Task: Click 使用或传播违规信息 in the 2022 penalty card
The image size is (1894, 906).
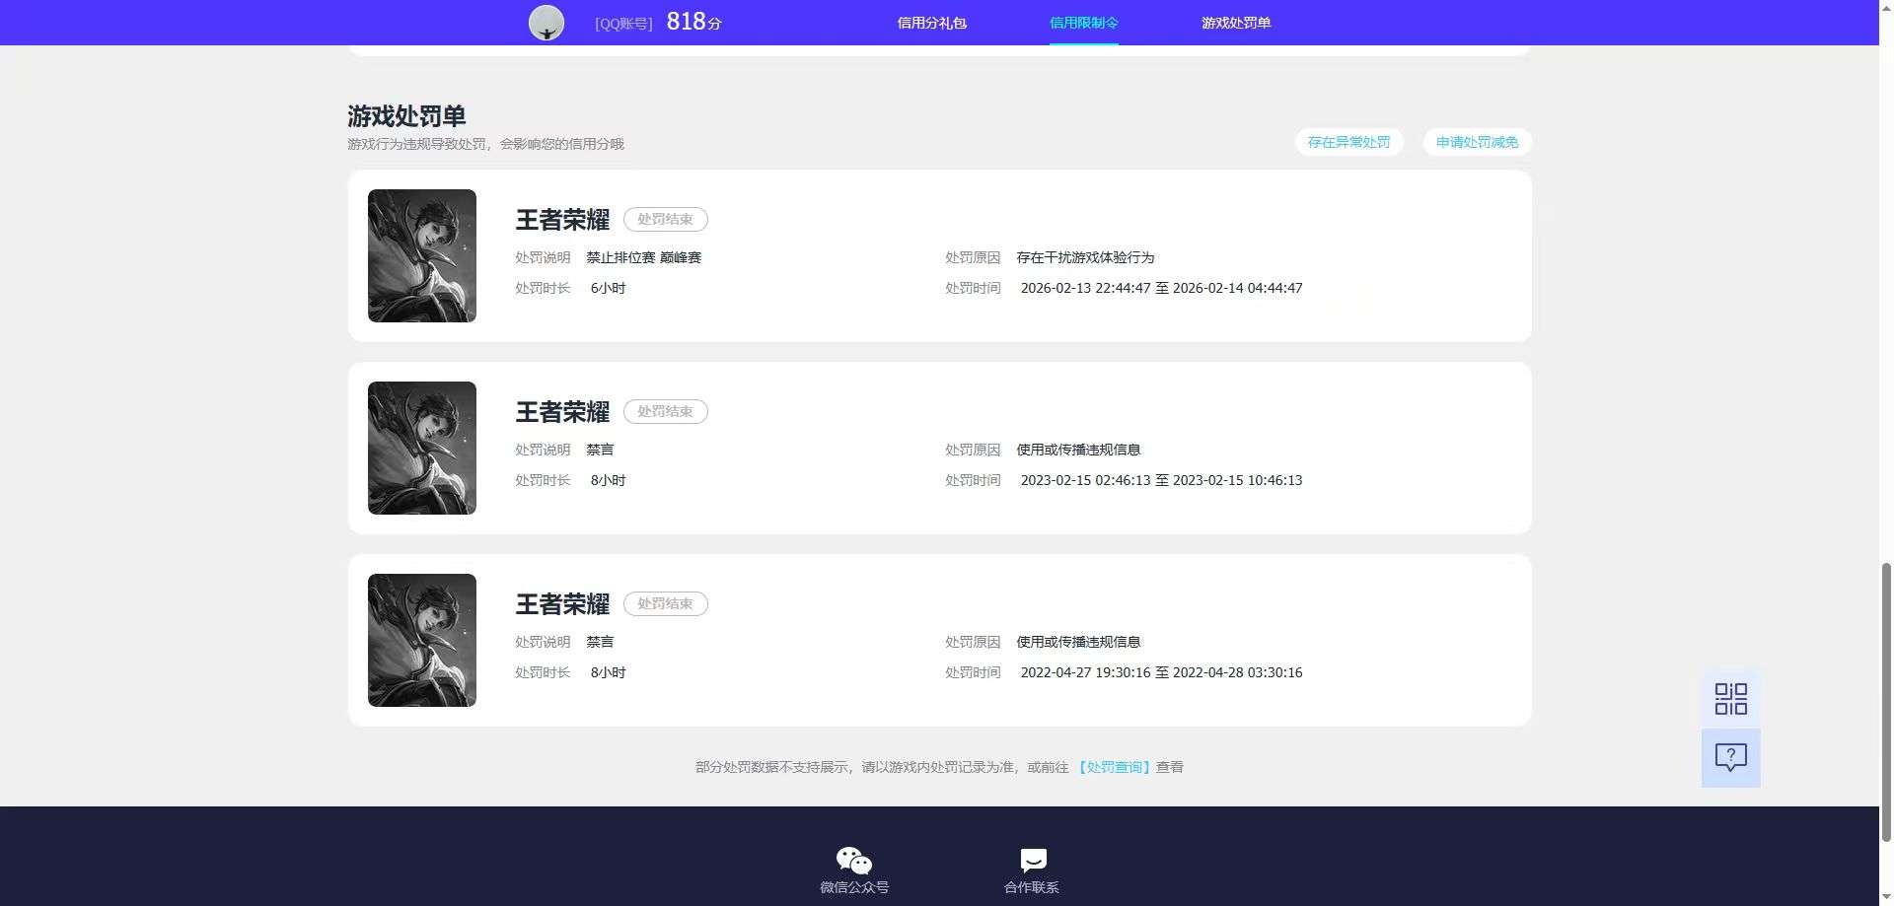Action: coord(1078,642)
